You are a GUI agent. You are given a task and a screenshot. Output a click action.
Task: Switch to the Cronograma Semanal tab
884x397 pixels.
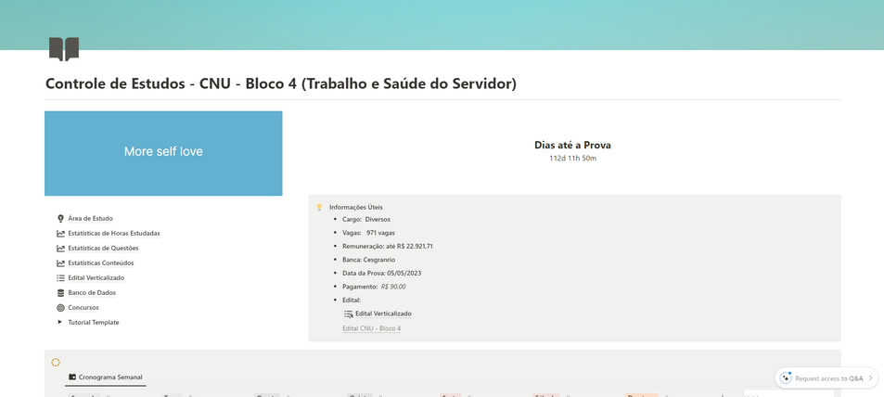106,378
